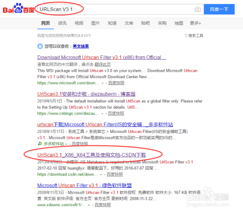
Task: Go to the 文库 tab
Action: tap(129, 23)
